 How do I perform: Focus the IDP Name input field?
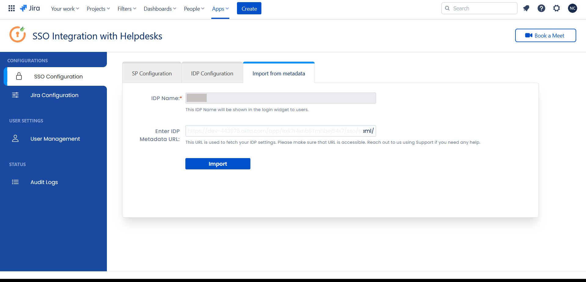pos(281,98)
